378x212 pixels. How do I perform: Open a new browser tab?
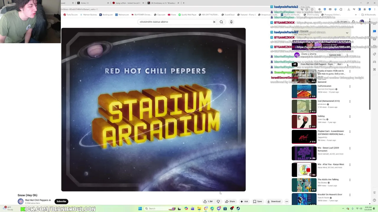click(183, 3)
